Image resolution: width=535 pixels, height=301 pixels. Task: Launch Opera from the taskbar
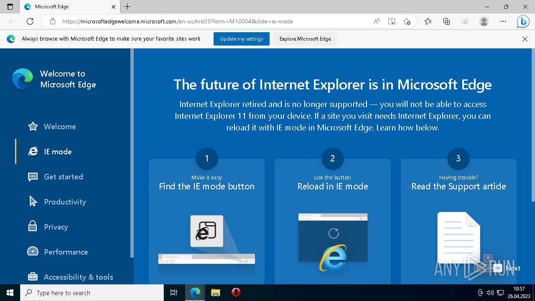[236, 293]
